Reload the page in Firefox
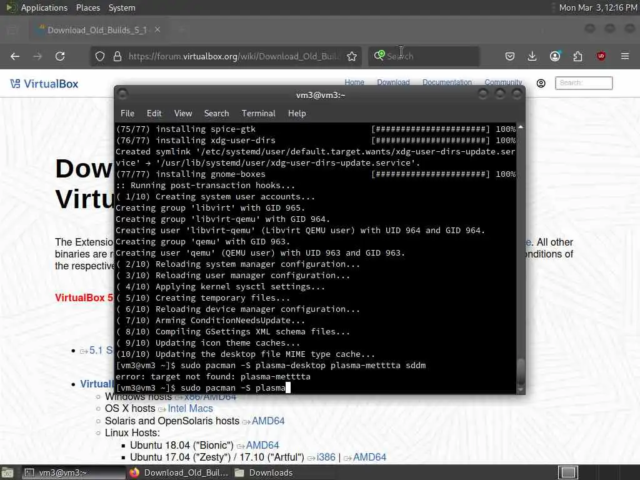 60,56
